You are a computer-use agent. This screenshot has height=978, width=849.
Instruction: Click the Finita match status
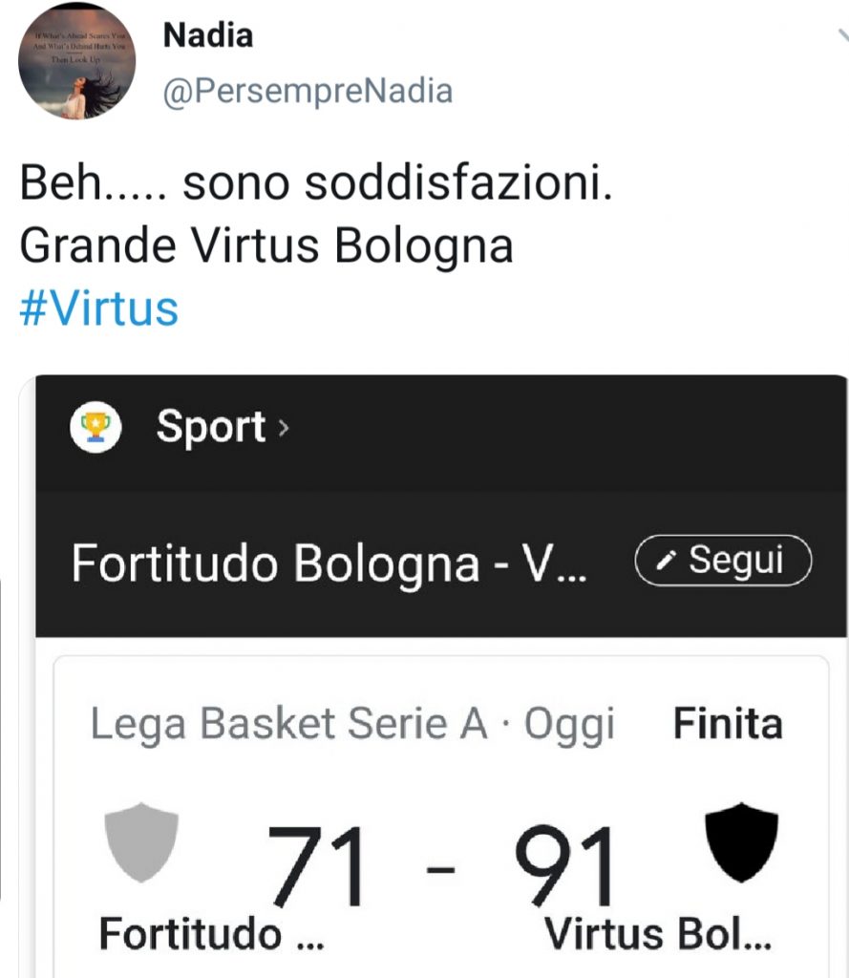(x=728, y=725)
